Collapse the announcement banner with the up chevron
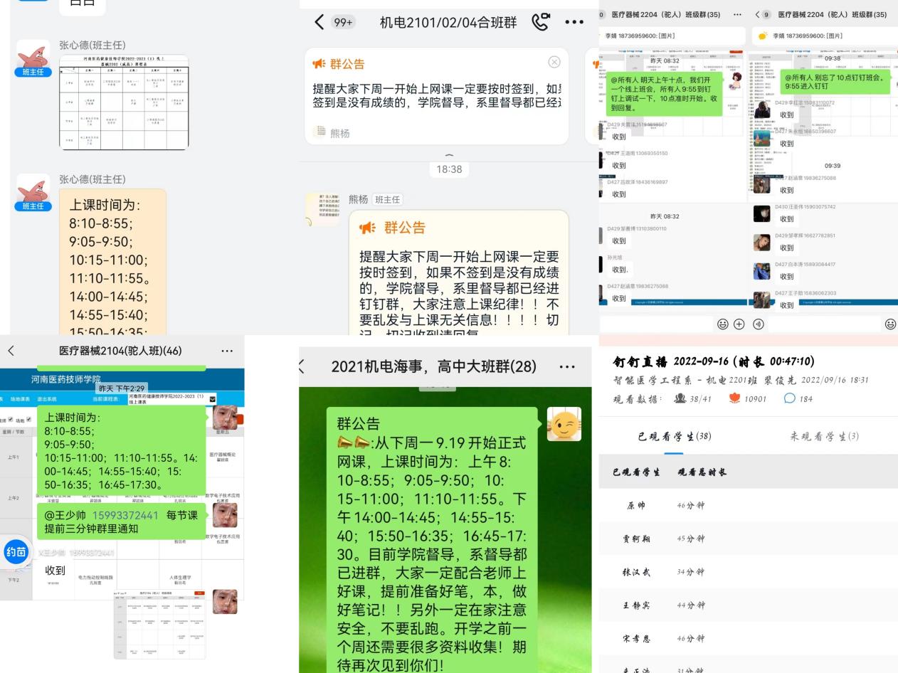Viewport: 898px width, 673px height. pyautogui.click(x=449, y=154)
